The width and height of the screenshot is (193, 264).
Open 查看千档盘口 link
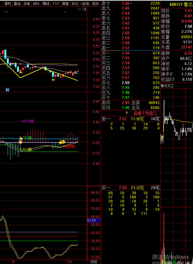tap(145, 113)
